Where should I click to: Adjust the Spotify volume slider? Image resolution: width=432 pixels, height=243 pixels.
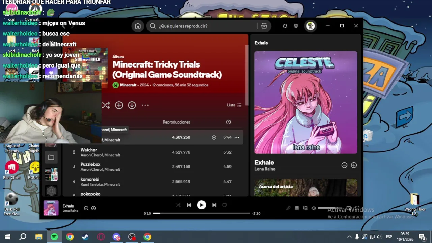330,208
